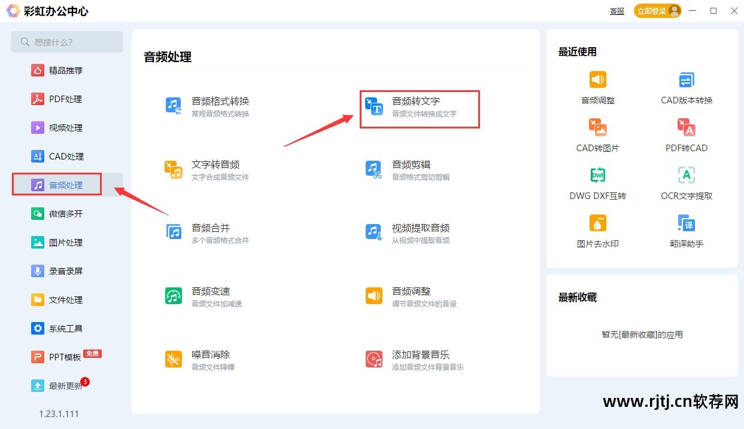Open 图片去水印 watermark remover
This screenshot has height=429, width=744.
click(x=597, y=231)
